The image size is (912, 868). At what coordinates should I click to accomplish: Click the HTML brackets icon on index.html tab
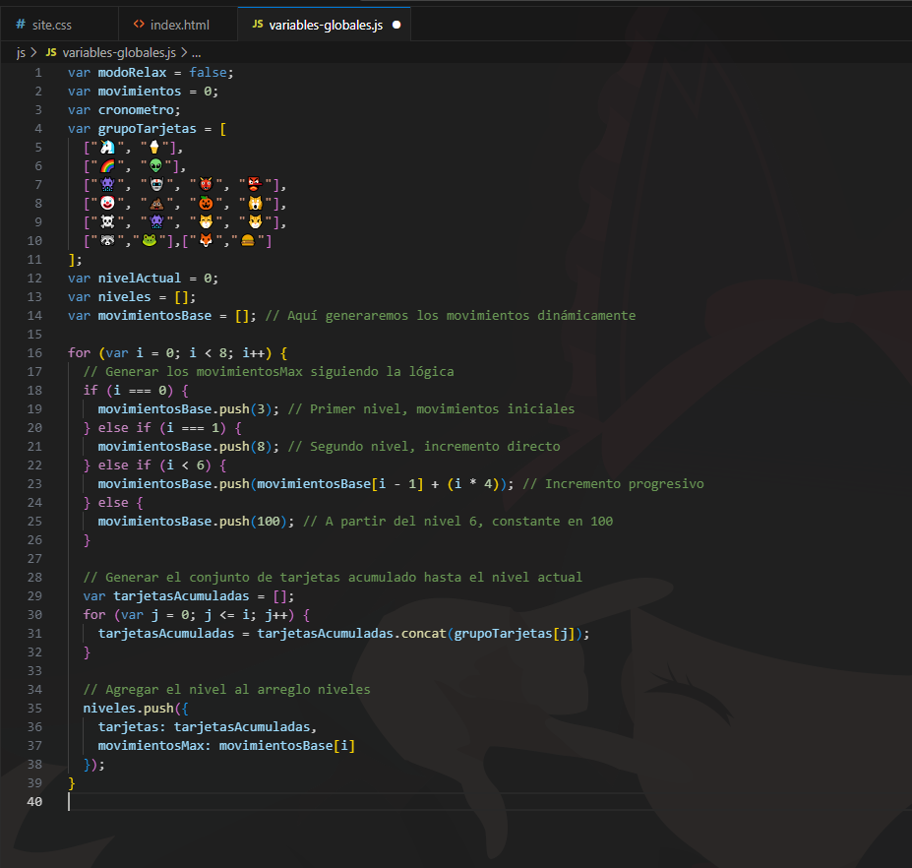(x=140, y=24)
